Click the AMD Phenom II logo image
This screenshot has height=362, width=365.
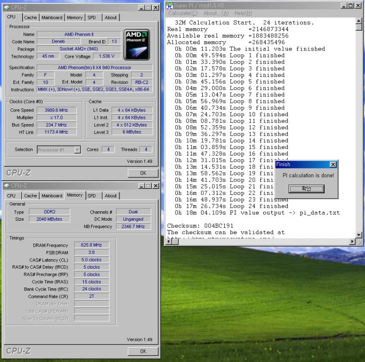(137, 45)
